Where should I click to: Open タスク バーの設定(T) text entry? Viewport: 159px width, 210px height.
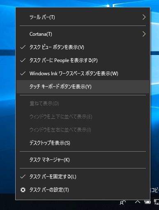tap(49, 190)
